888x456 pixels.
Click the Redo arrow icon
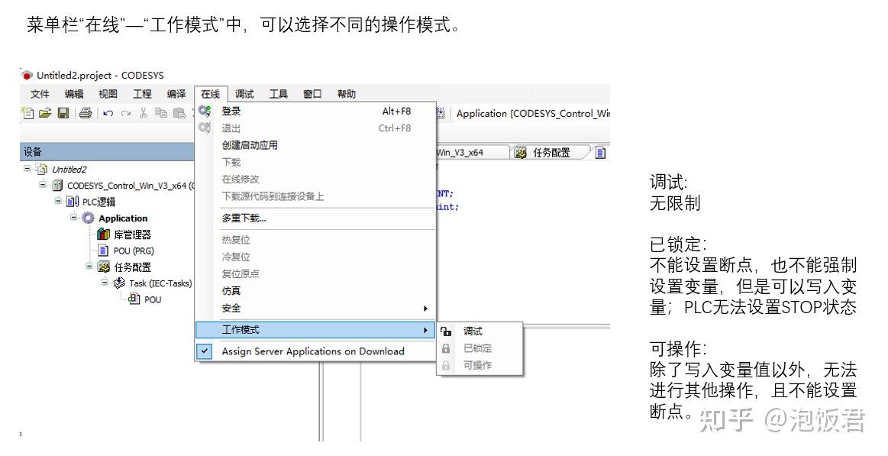tap(126, 114)
